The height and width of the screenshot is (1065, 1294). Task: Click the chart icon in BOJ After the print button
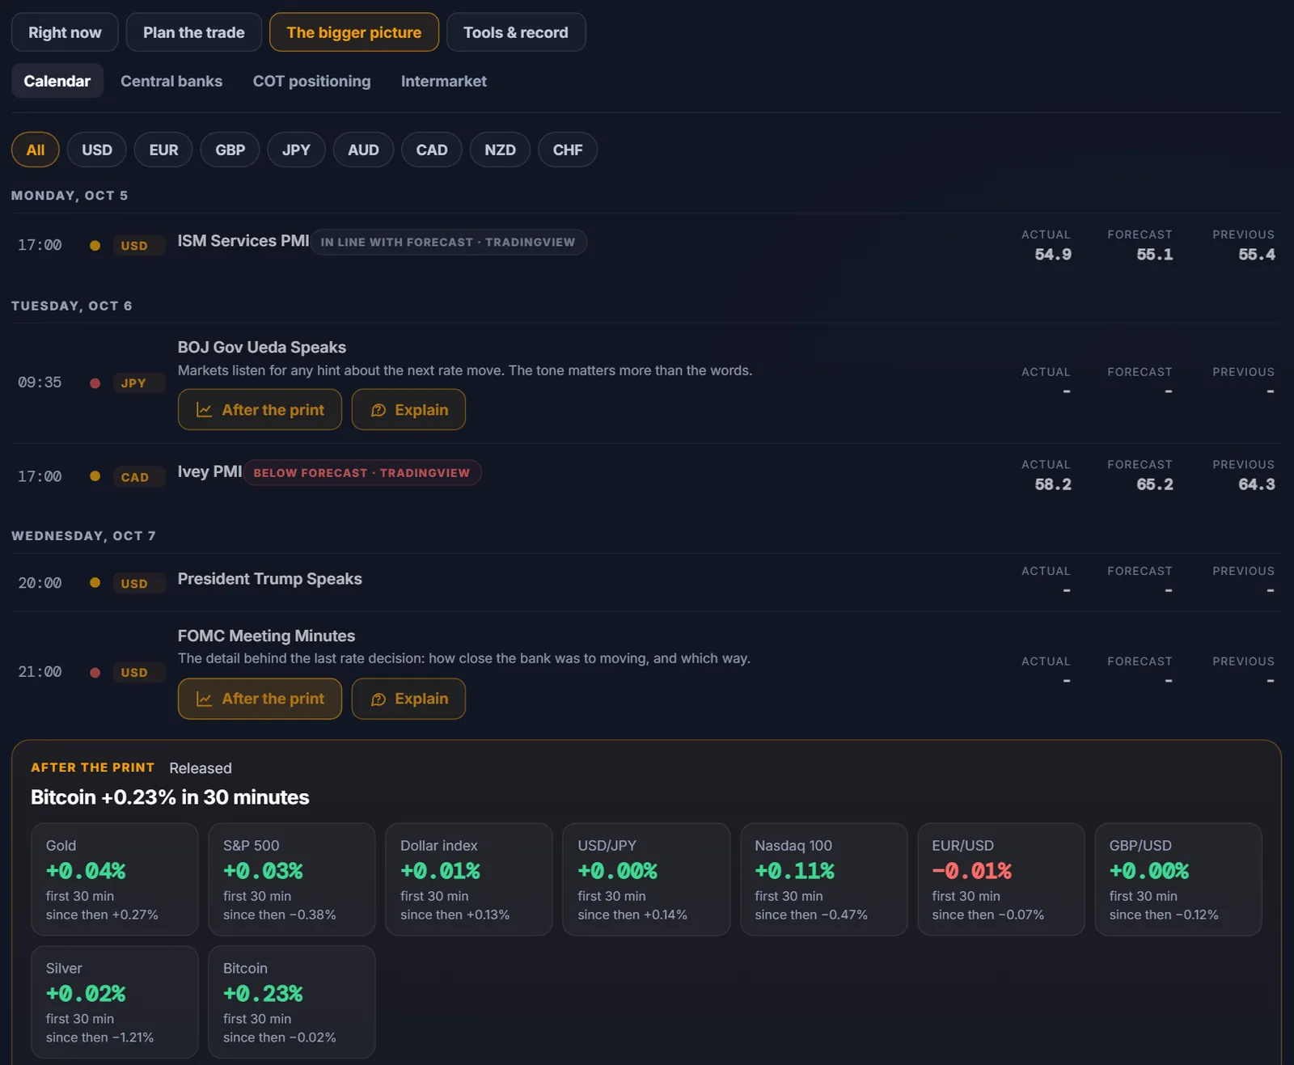(x=205, y=410)
